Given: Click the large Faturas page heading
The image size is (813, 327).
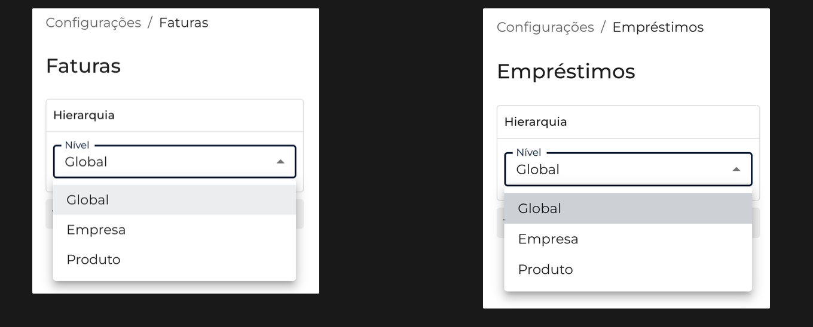Looking at the screenshot, I should tap(83, 66).
